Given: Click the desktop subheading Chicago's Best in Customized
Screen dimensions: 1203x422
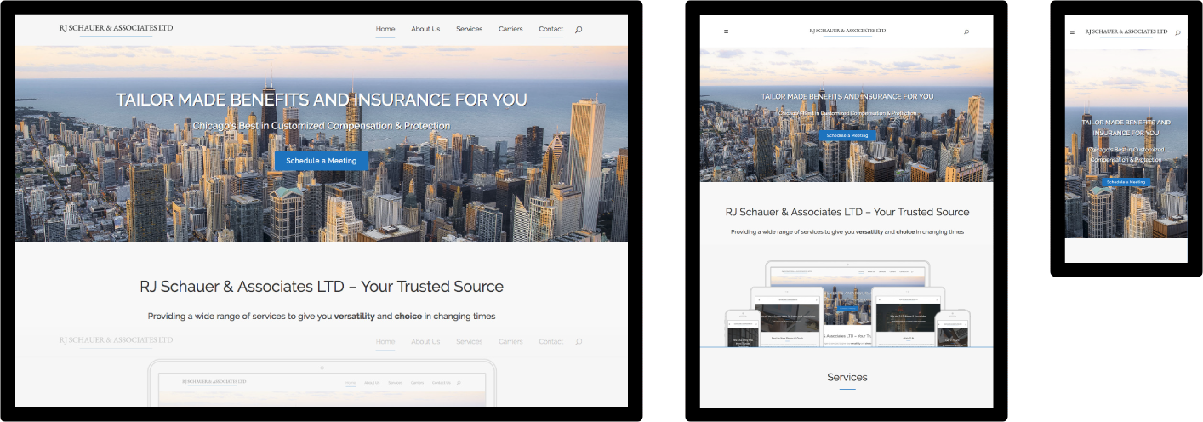Looking at the screenshot, I should click(322, 126).
